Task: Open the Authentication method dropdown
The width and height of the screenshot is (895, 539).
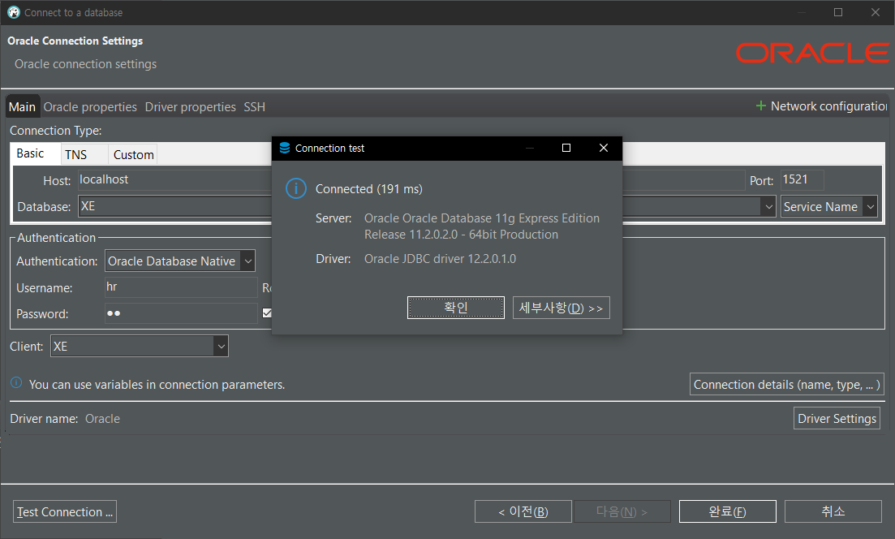Action: point(247,261)
